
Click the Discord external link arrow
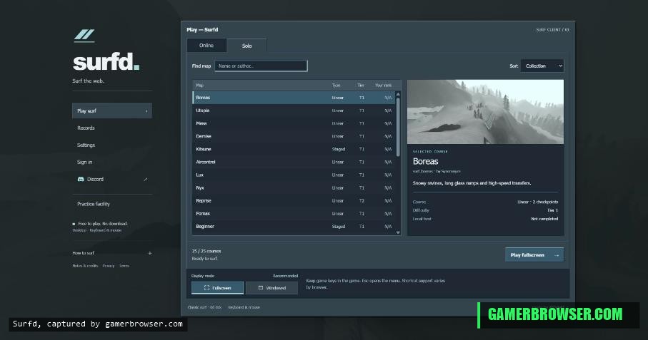click(x=146, y=180)
